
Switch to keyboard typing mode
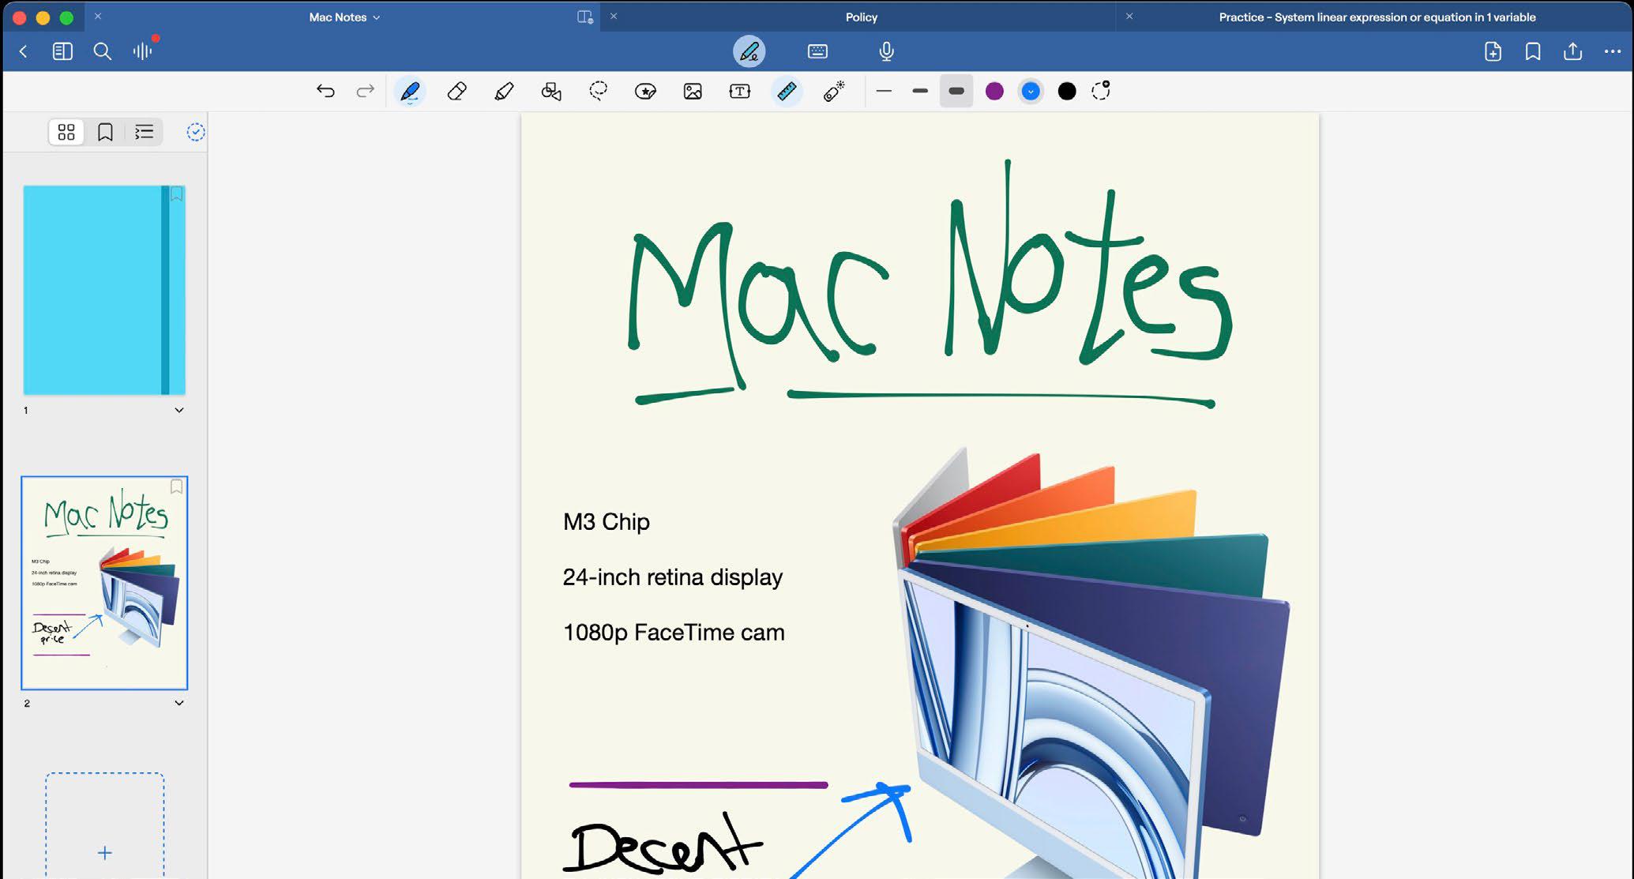[817, 51]
